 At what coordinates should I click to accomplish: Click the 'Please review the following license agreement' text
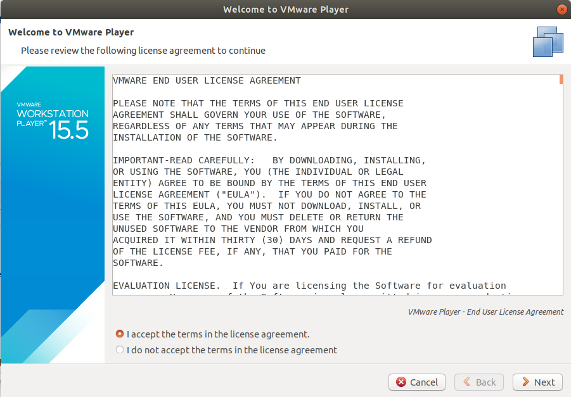tap(143, 51)
